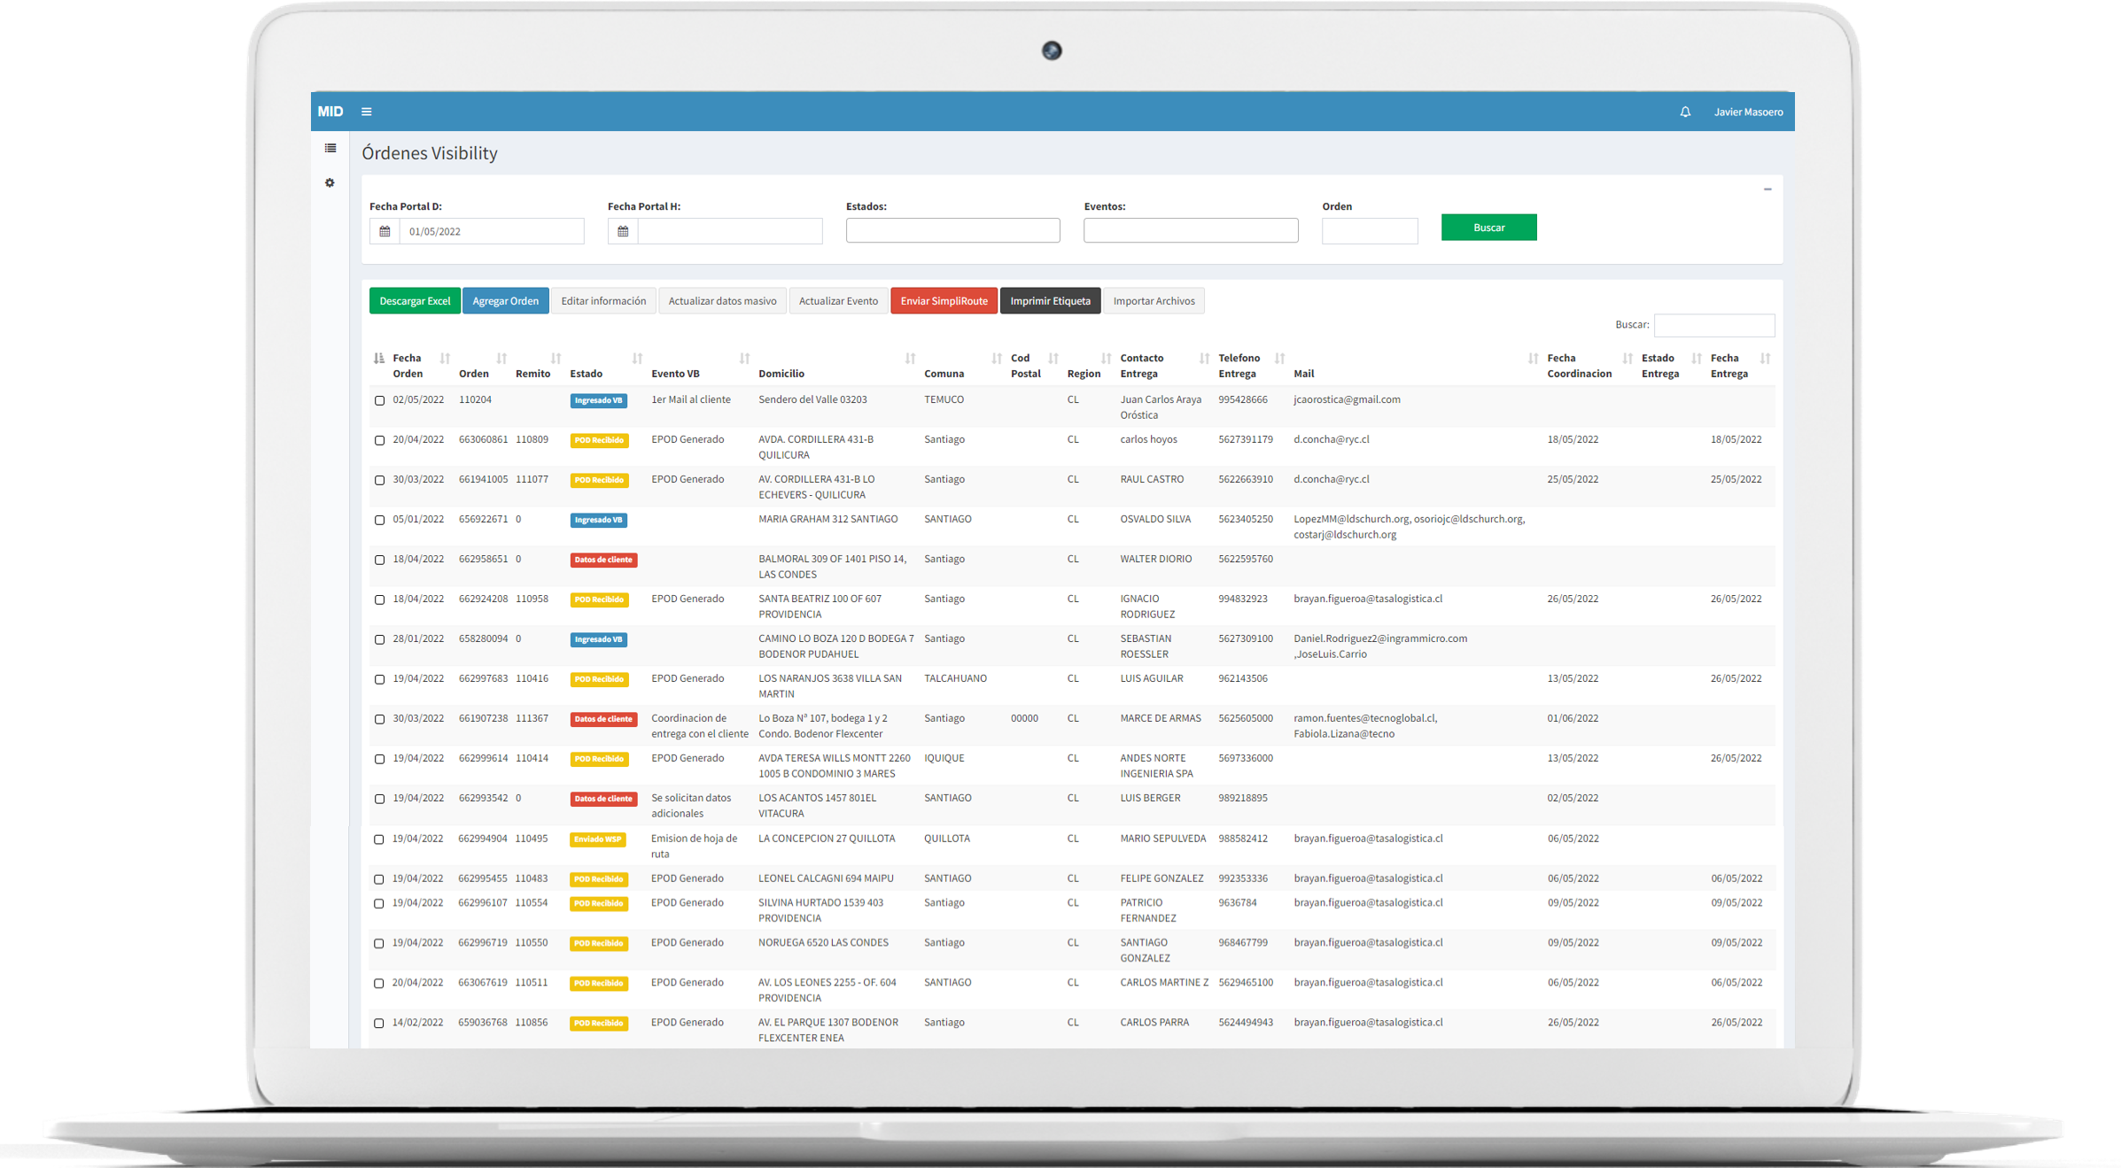Click the sidebar list icon
This screenshot has width=2121, height=1168.
[x=330, y=148]
